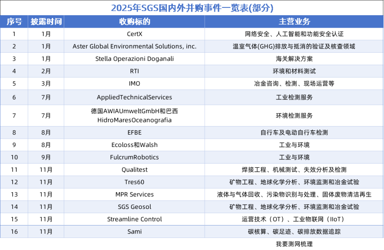
Task: Select the '工业检测服务' cell
Action: (294, 97)
